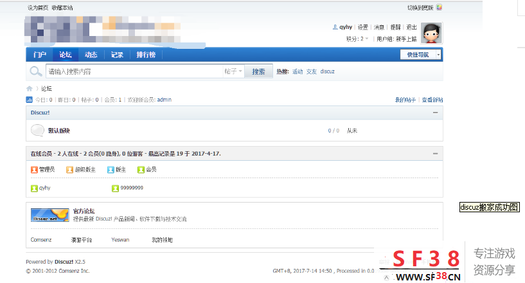Viewport: 525px width, 283px height.
Task: Open the 记录 nav tab
Action: (x=117, y=55)
